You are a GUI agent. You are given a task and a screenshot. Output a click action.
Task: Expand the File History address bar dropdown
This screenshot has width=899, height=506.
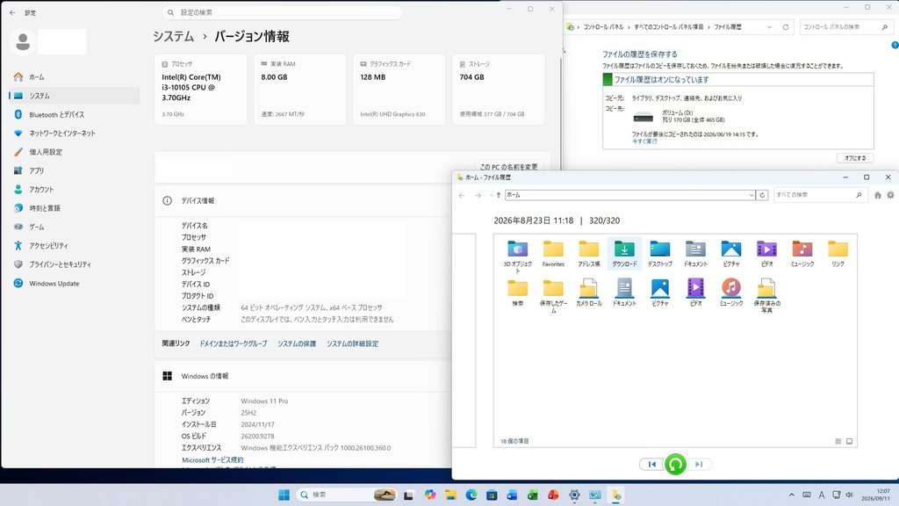[752, 195]
